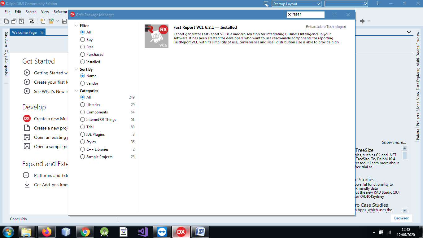Choose the IDE Plugins category

92,134
